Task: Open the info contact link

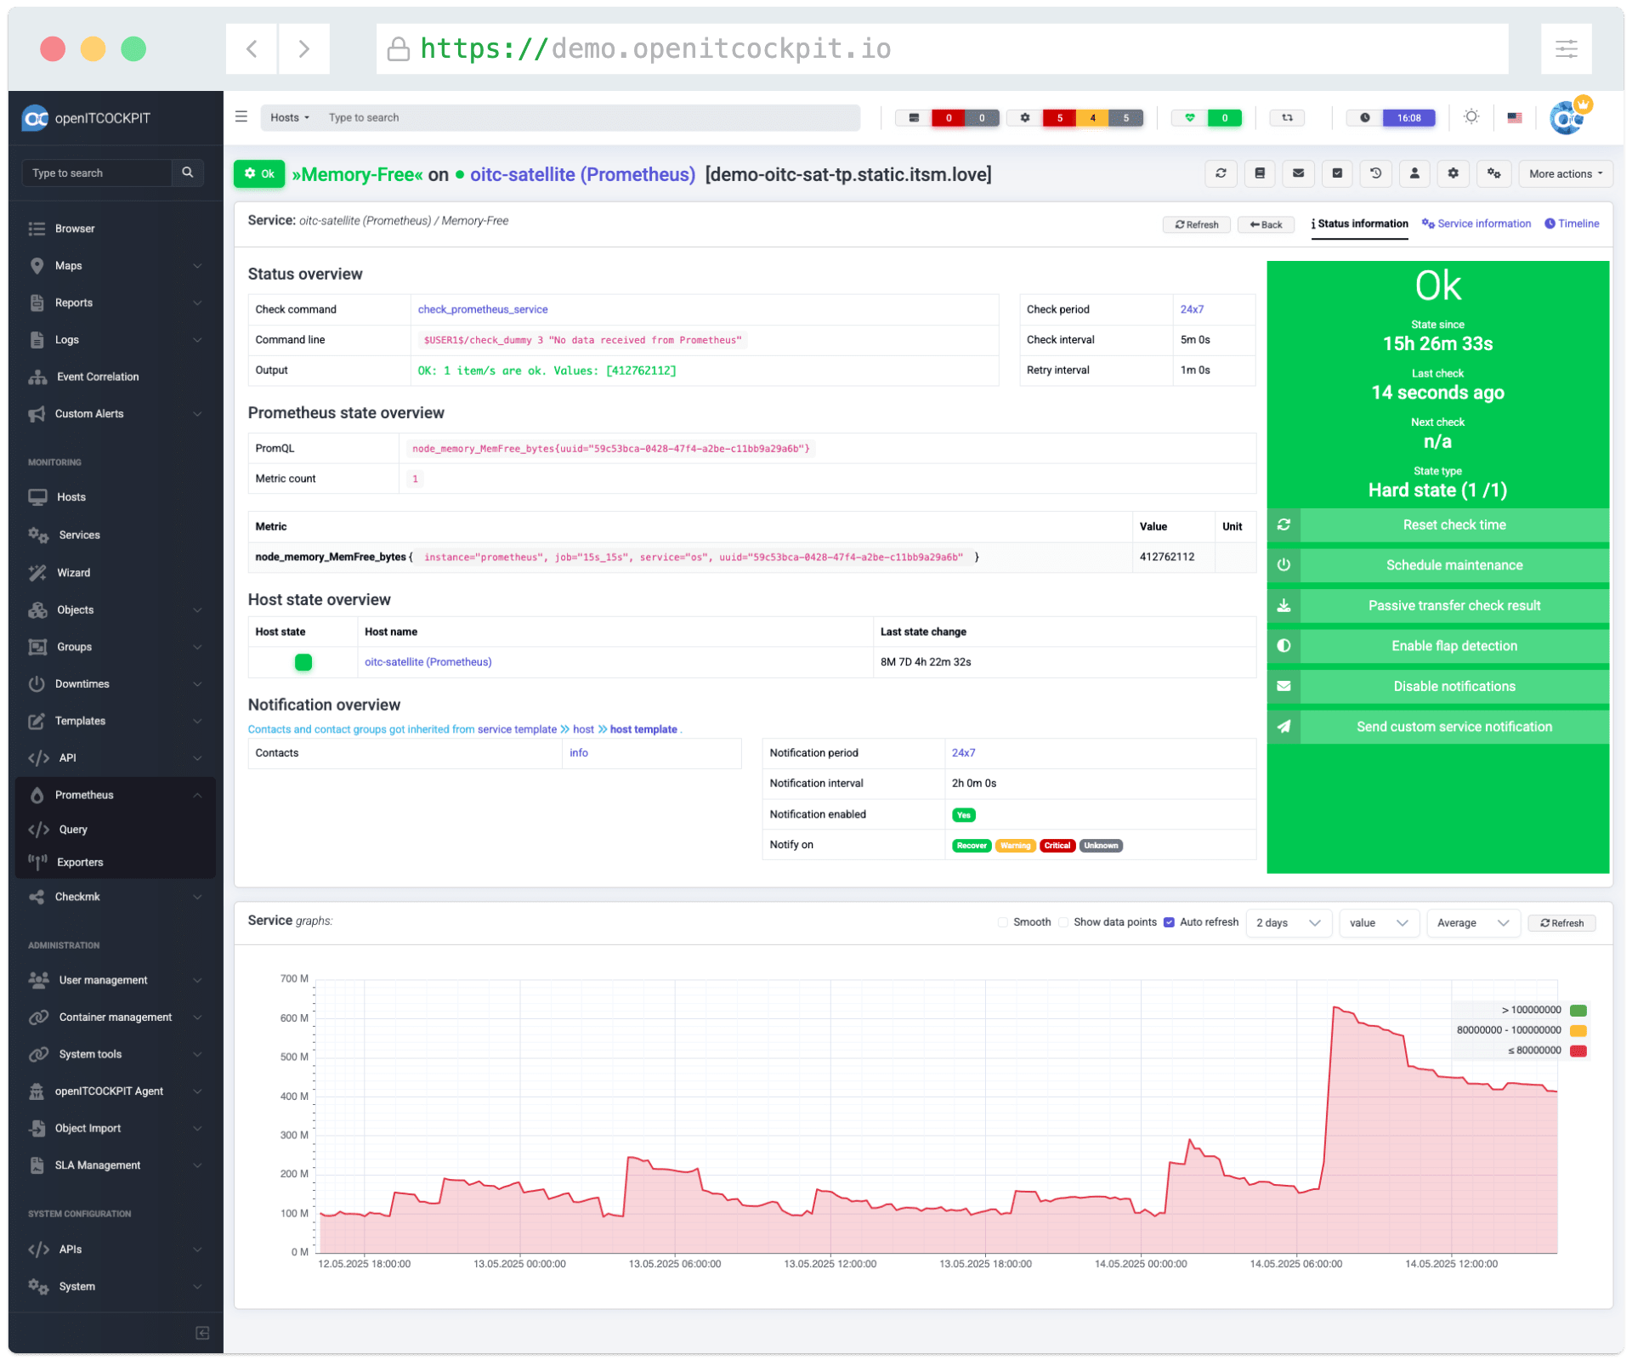Action: [579, 752]
